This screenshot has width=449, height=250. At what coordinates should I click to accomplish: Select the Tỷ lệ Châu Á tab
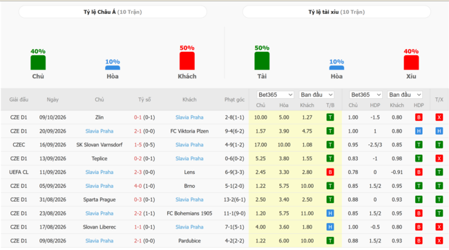[x=113, y=12]
